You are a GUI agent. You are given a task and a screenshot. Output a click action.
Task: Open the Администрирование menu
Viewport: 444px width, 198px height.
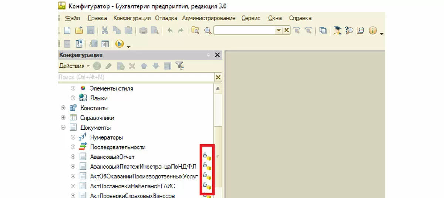pyautogui.click(x=209, y=18)
